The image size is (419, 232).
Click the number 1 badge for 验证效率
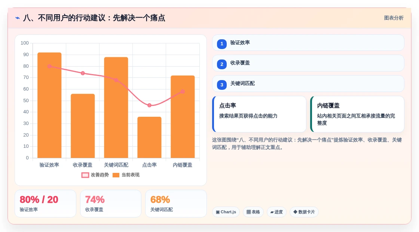222,44
